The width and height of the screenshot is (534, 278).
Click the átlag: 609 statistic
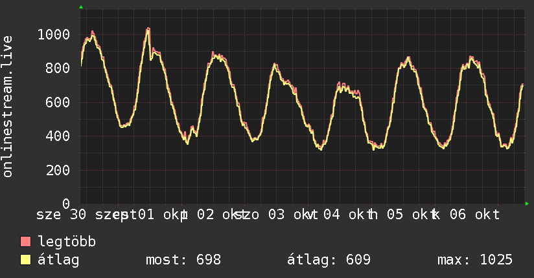pyautogui.click(x=329, y=260)
